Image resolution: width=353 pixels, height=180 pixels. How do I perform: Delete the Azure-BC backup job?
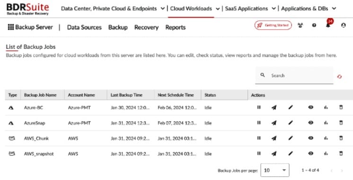tap(341, 107)
